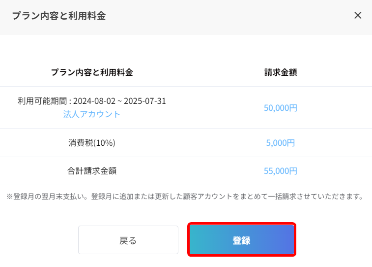
Task: Select the 5,000円 tax amount
Action: click(x=281, y=143)
